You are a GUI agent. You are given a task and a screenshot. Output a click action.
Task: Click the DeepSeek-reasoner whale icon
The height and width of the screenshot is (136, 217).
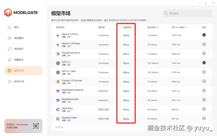pos(58,91)
